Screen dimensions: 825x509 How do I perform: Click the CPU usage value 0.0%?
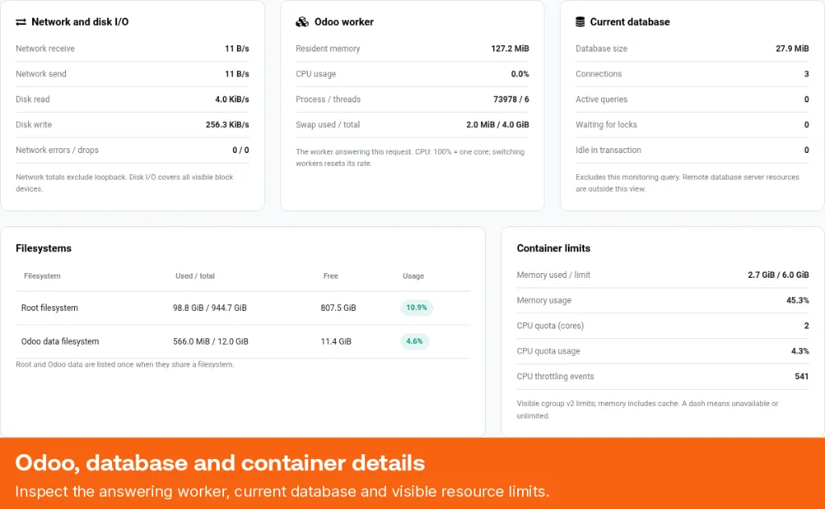click(520, 73)
